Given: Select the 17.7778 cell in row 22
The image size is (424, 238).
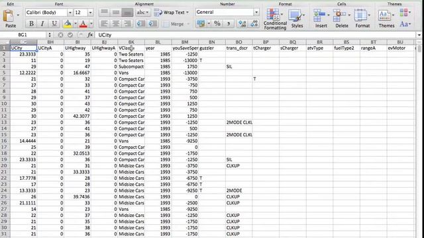Looking at the screenshot, I should pos(24,178).
